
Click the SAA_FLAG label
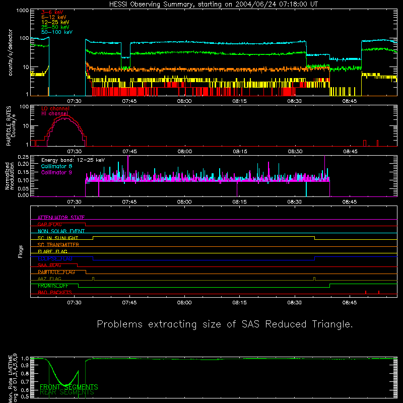(x=49, y=265)
